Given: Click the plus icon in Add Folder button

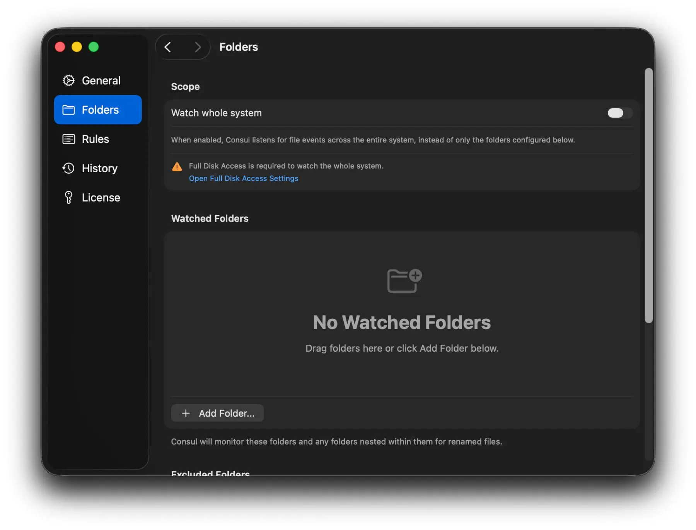Looking at the screenshot, I should click(186, 413).
